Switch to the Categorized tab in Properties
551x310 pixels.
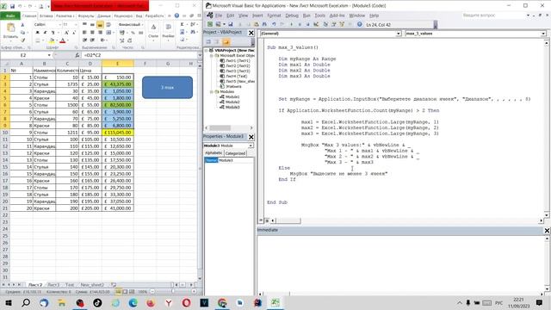tap(235, 153)
